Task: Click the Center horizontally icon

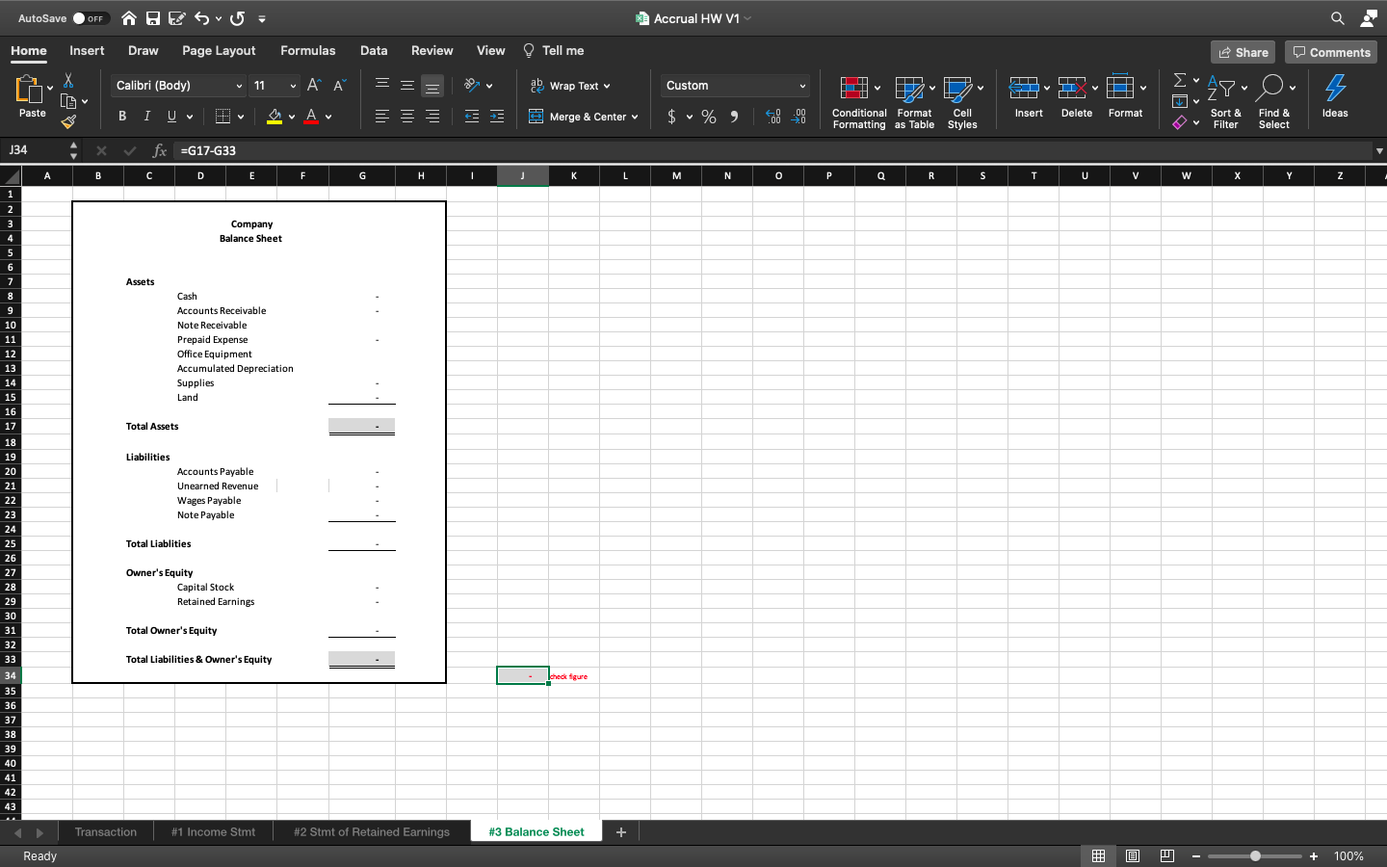Action: point(407,117)
